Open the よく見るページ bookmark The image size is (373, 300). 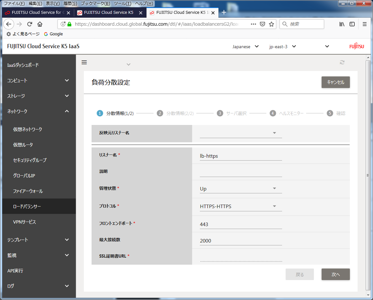pyautogui.click(x=23, y=34)
